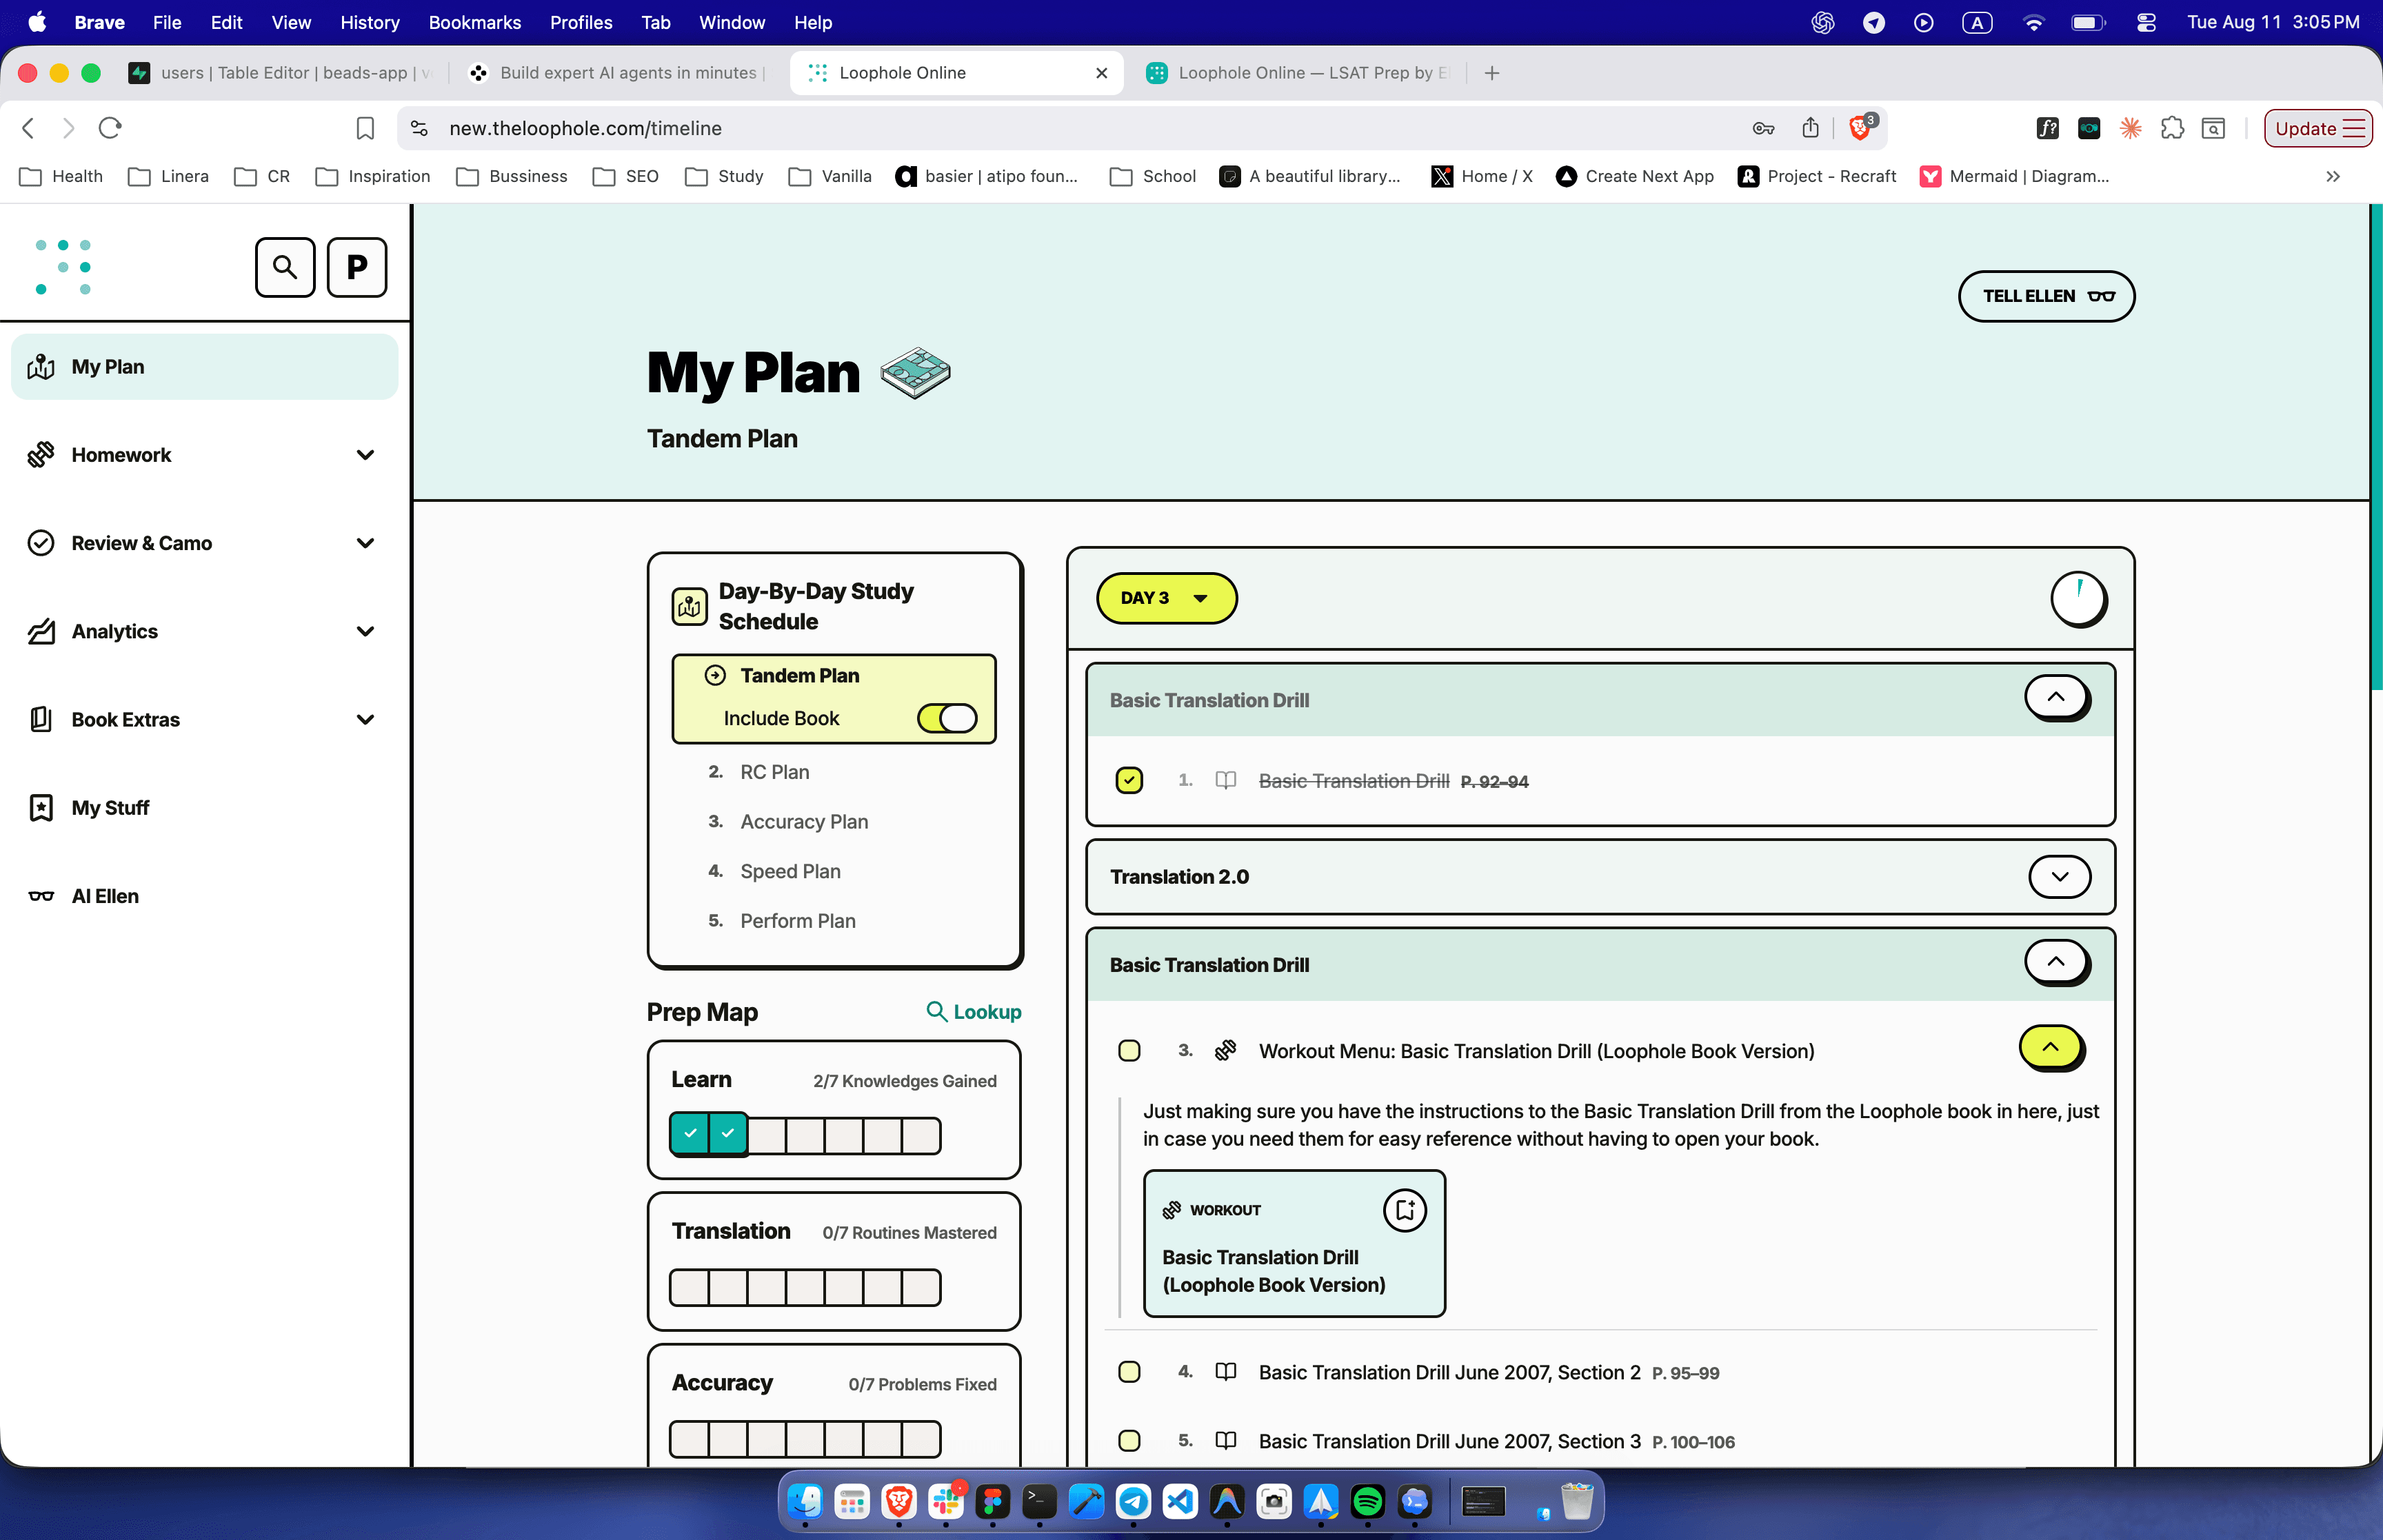The height and width of the screenshot is (1540, 2383).
Task: Click the Analytics chart icon
Action: click(41, 631)
